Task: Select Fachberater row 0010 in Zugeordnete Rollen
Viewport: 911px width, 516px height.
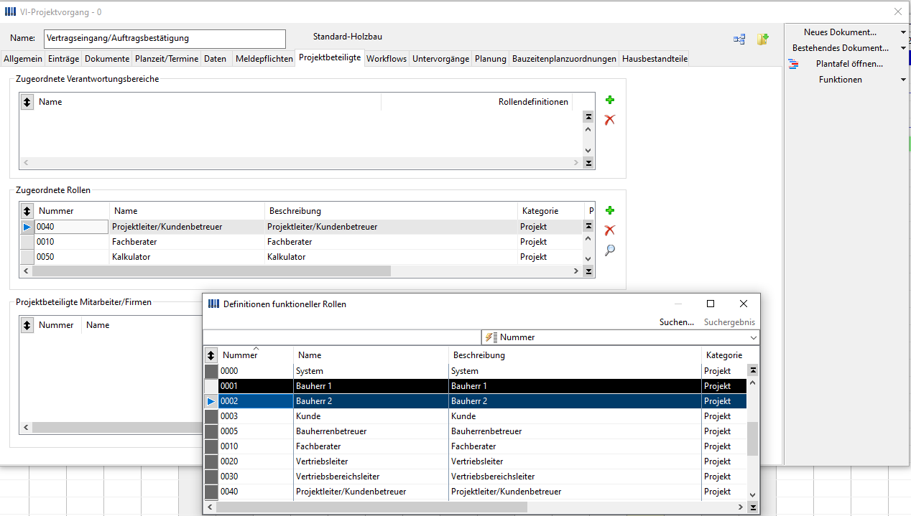Action: pos(301,242)
